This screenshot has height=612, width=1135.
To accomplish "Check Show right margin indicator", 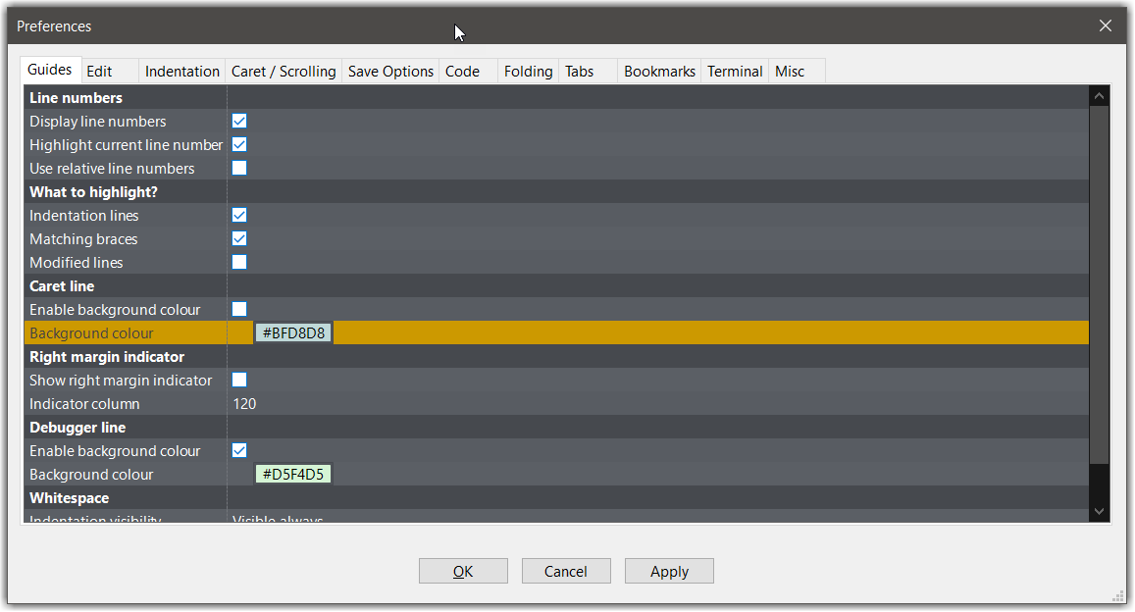I will pyautogui.click(x=239, y=380).
